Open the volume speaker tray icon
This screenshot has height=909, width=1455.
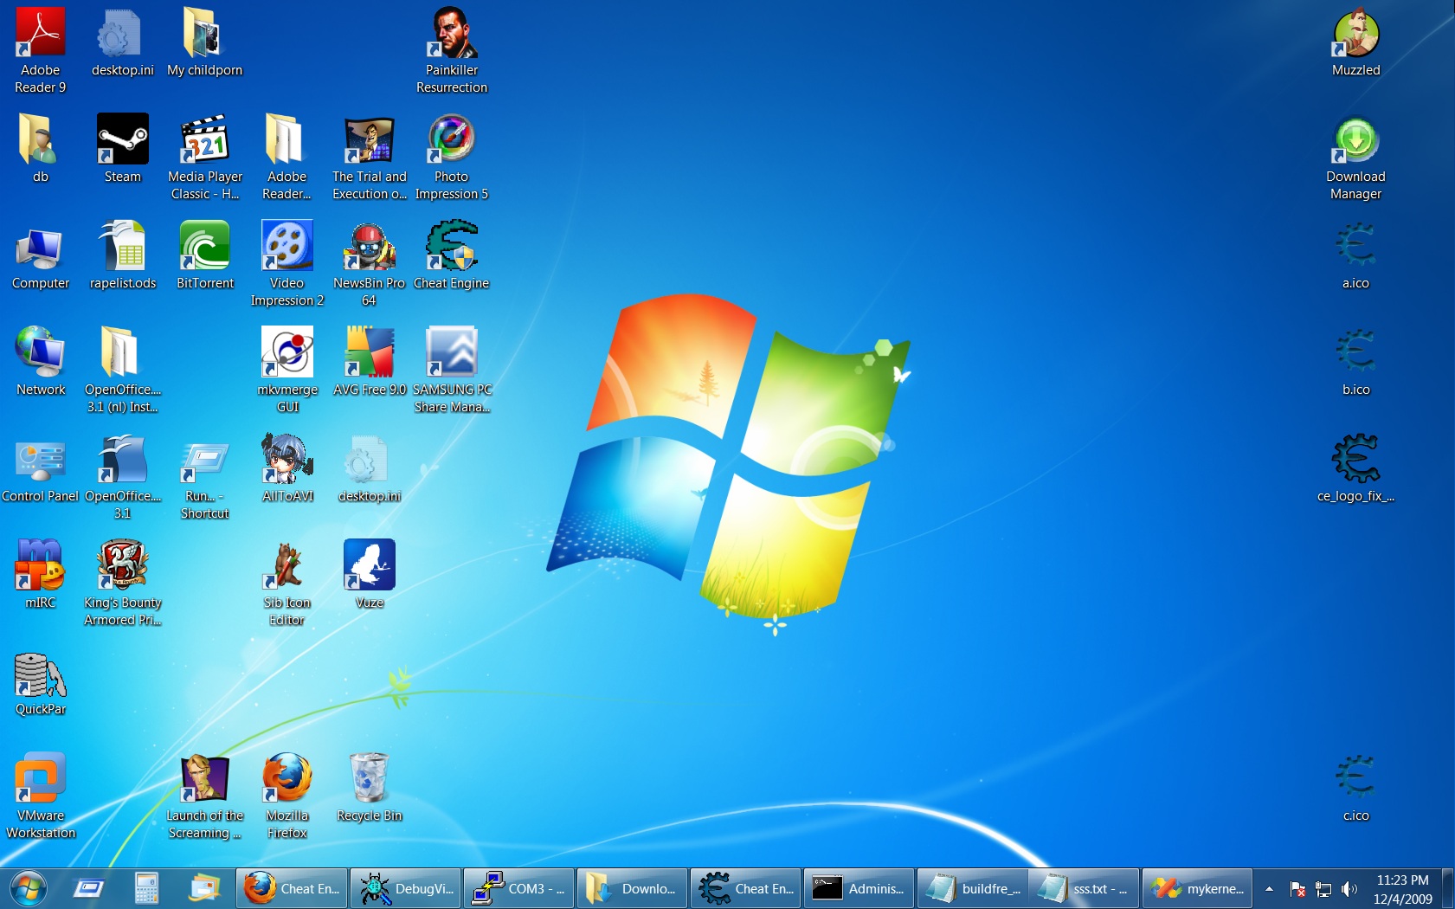click(1349, 889)
